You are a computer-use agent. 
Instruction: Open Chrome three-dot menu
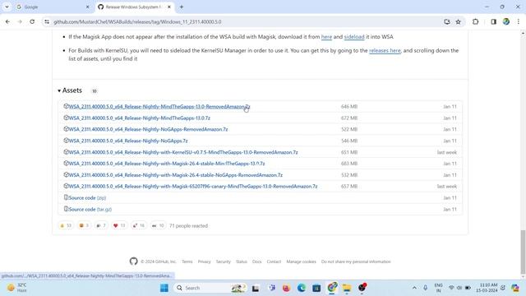coord(519,22)
